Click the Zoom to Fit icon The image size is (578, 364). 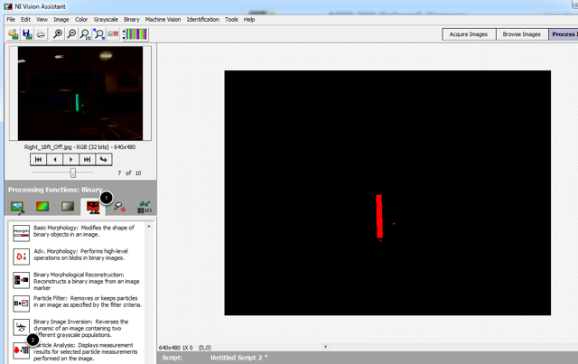click(98, 34)
